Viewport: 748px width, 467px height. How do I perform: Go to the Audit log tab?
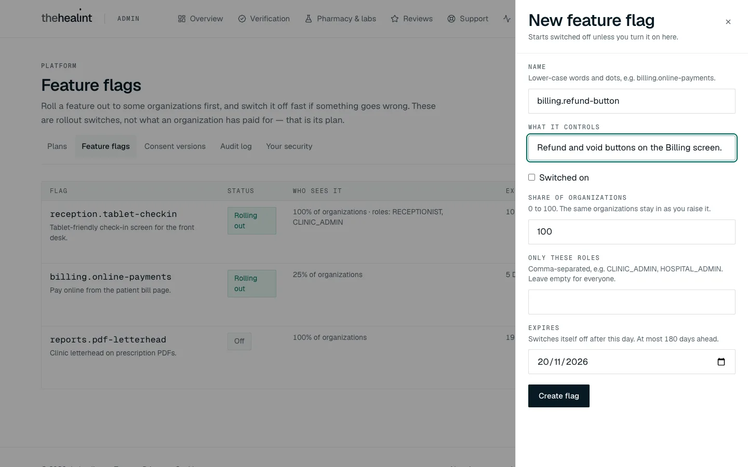(236, 146)
